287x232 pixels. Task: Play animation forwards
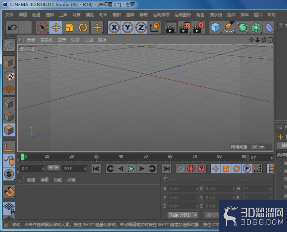(x=131, y=169)
